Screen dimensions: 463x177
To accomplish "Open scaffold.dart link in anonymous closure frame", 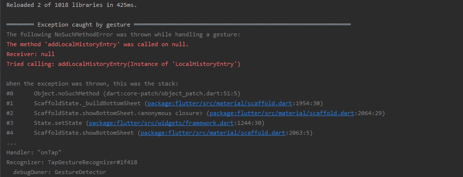I will click(282, 113).
